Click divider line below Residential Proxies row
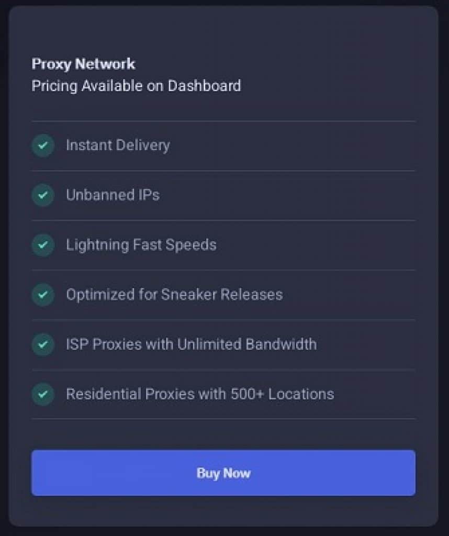This screenshot has width=449, height=536. pyautogui.click(x=223, y=418)
